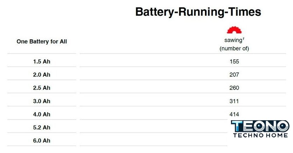Select the "One Battery for All" header
The width and height of the screenshot is (293, 153).
coord(42,41)
